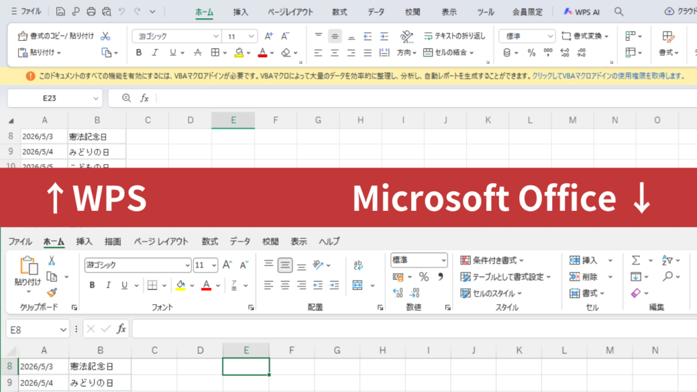Toggle WPS underline formatting
Image resolution: width=697 pixels, height=392 pixels.
coord(172,53)
